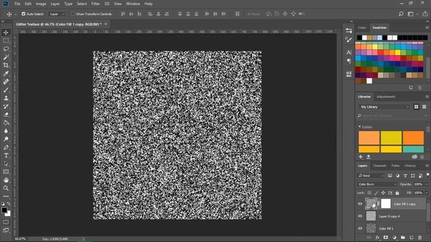
Task: Select the Color Fill 1 copy layer mask thumbnail
Action: [x=386, y=204]
